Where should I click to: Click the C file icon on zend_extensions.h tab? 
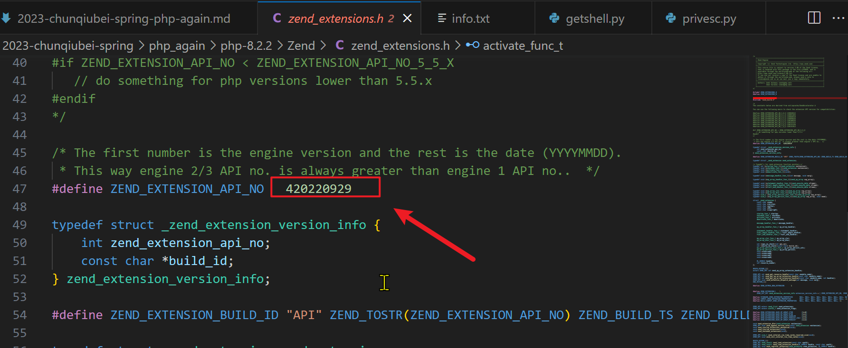277,18
